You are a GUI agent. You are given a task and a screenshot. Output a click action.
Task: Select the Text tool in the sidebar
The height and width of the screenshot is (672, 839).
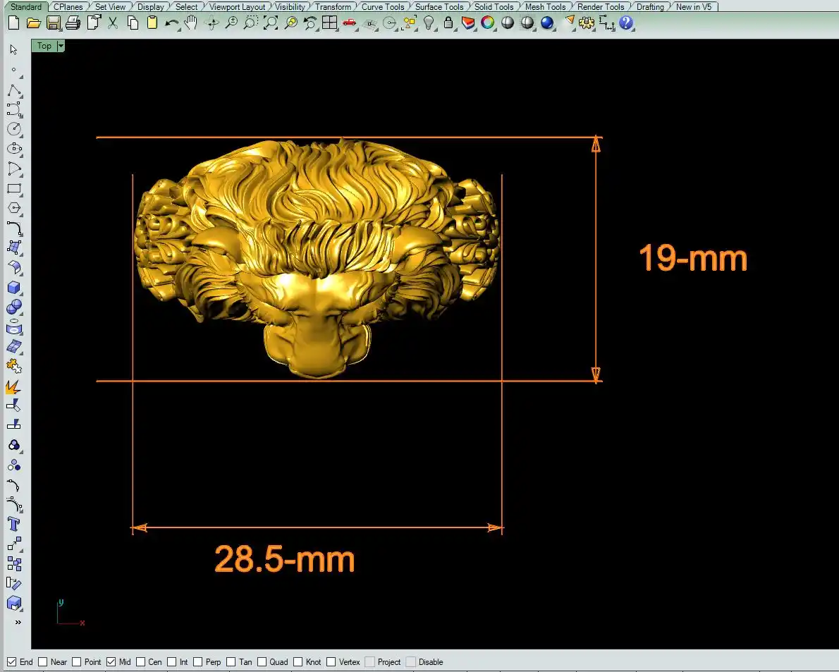tap(14, 524)
